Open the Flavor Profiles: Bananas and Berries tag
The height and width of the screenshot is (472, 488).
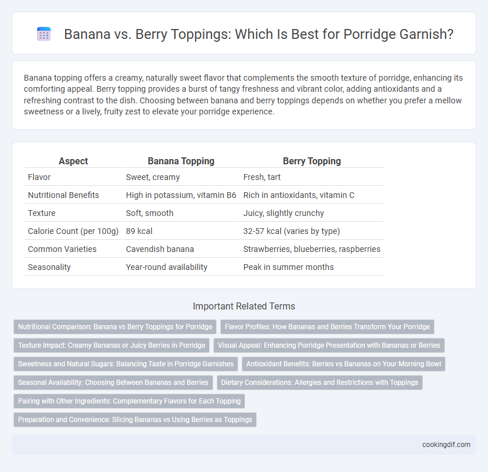(x=327, y=327)
